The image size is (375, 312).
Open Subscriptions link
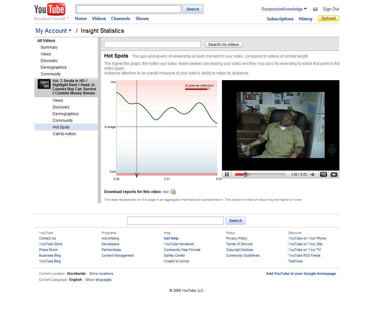pyautogui.click(x=280, y=19)
